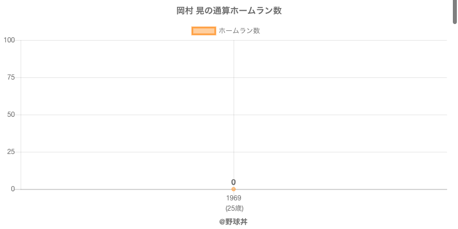Screen dimensions: 458x229
Task: Grab the vertical scrollbar thumb at top right
Action: click(x=455, y=11)
